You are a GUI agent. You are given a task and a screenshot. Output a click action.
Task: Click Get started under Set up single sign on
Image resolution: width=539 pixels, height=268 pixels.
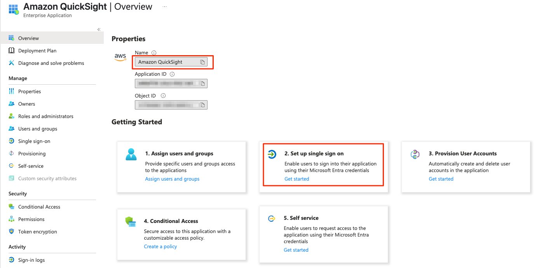click(297, 179)
